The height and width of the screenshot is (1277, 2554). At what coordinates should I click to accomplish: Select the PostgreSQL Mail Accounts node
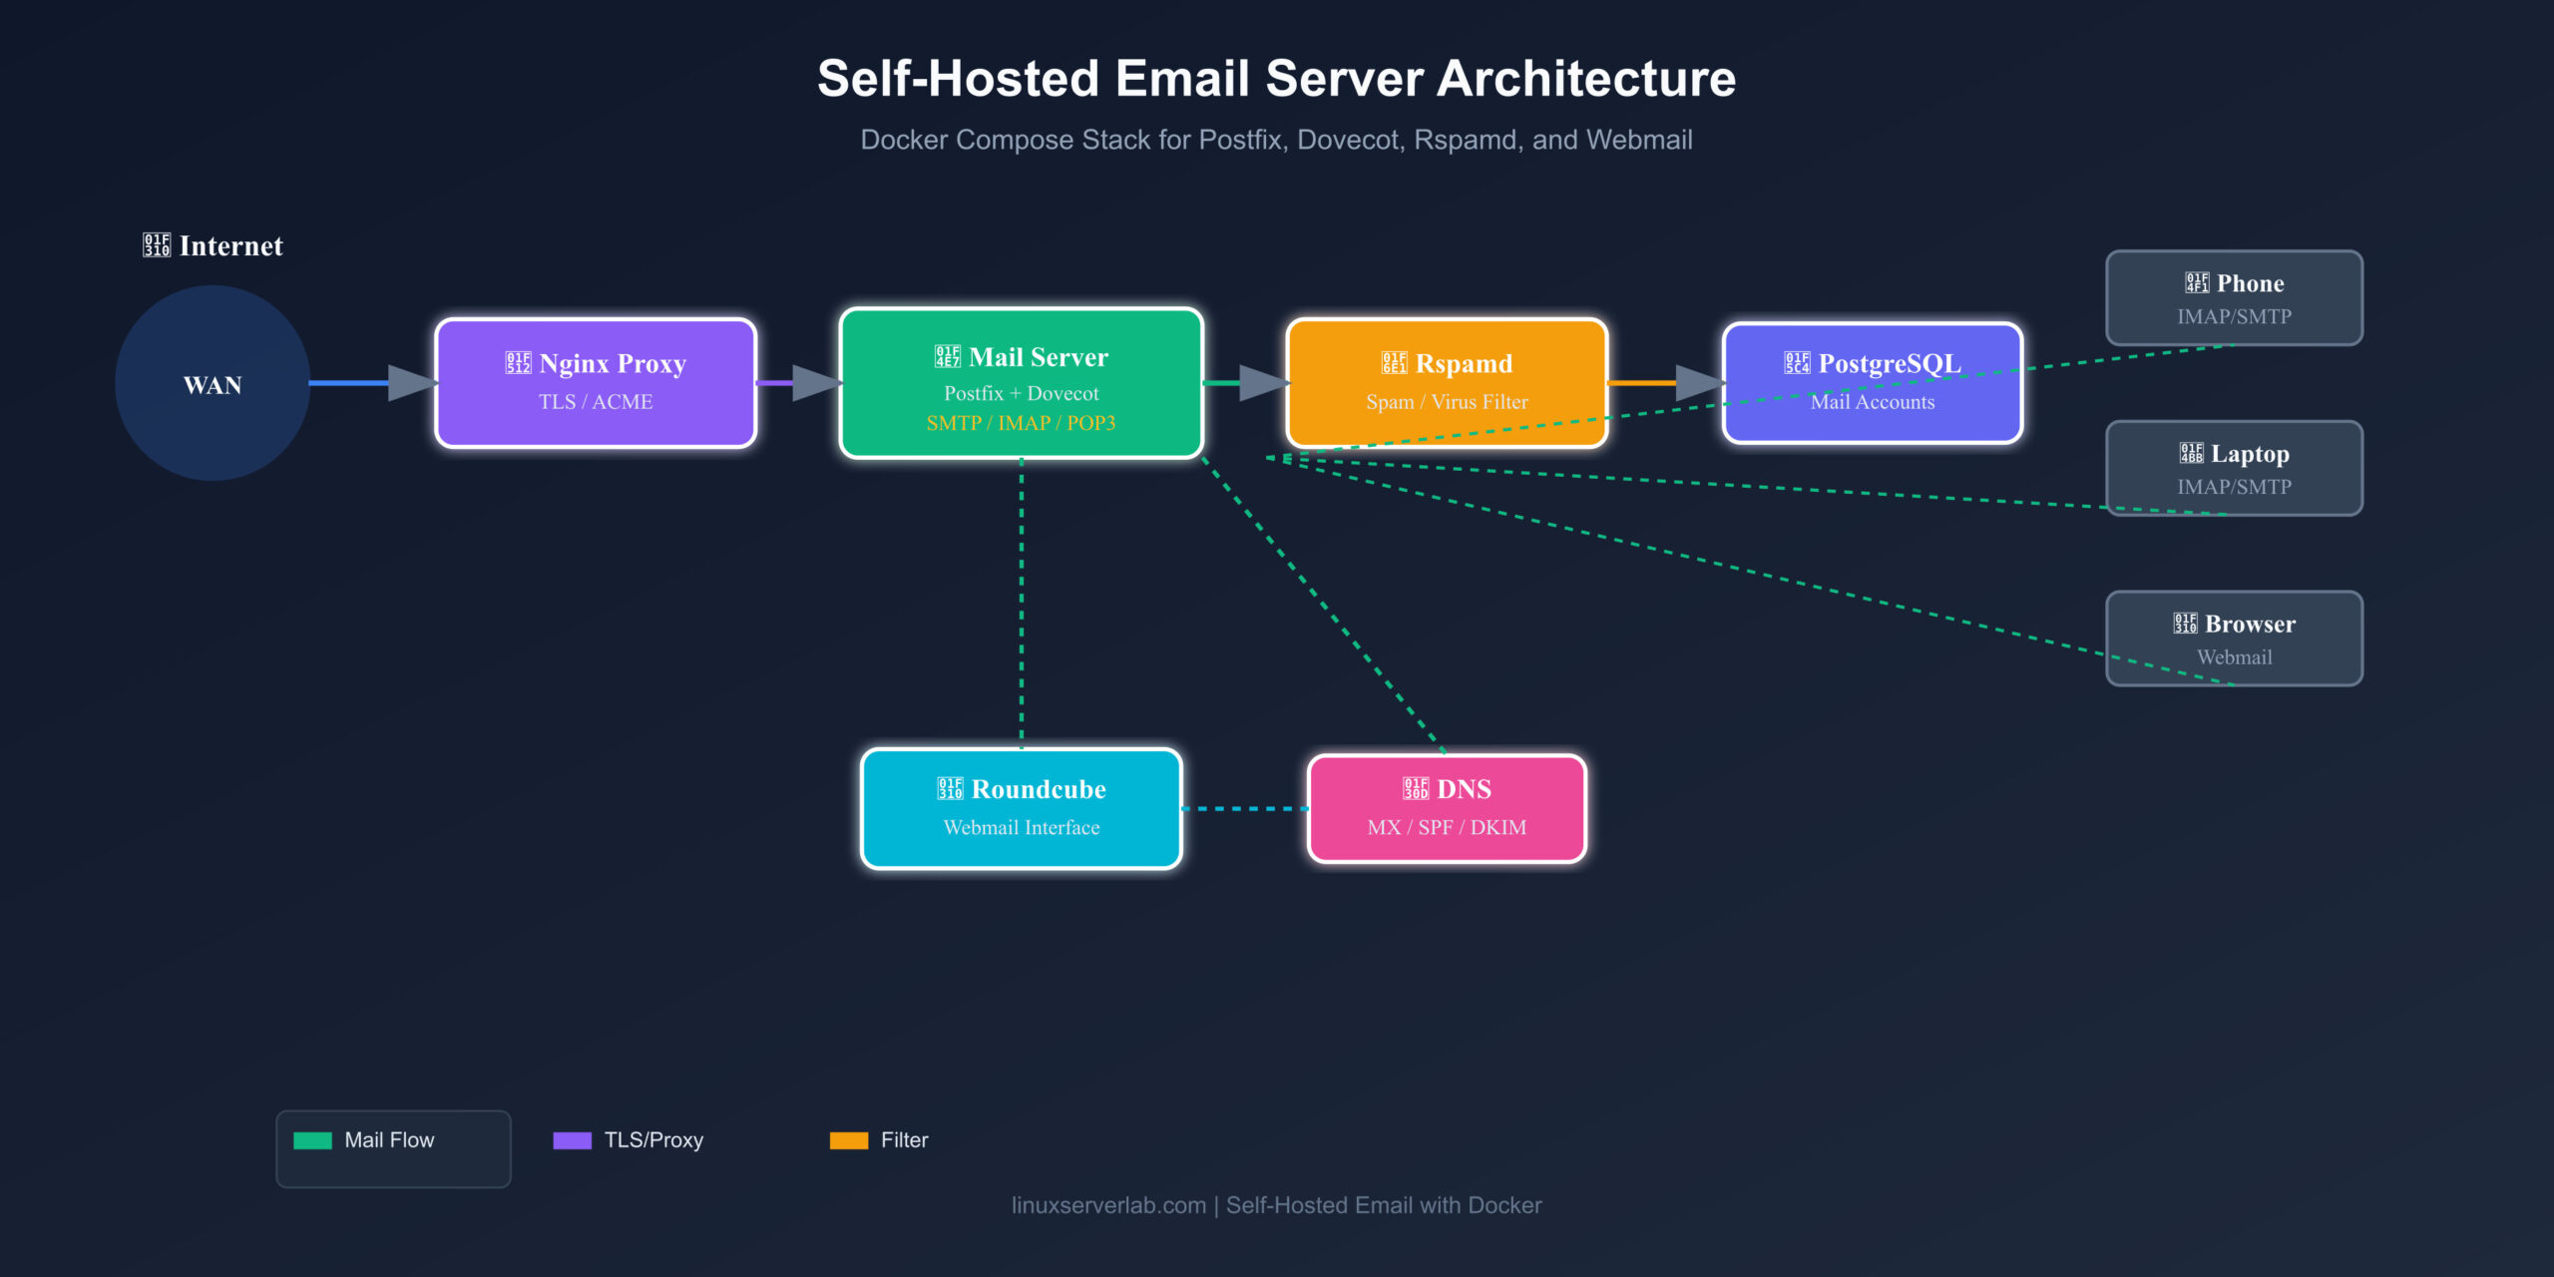coord(1873,383)
